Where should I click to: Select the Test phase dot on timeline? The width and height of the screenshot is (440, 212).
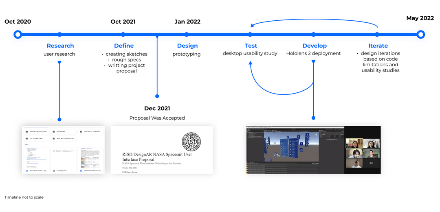[x=250, y=35]
